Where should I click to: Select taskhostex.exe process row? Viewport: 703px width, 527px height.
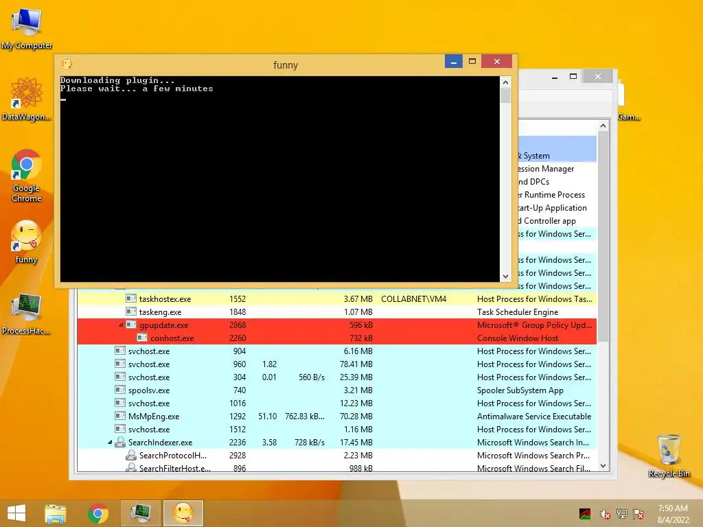[x=336, y=299]
